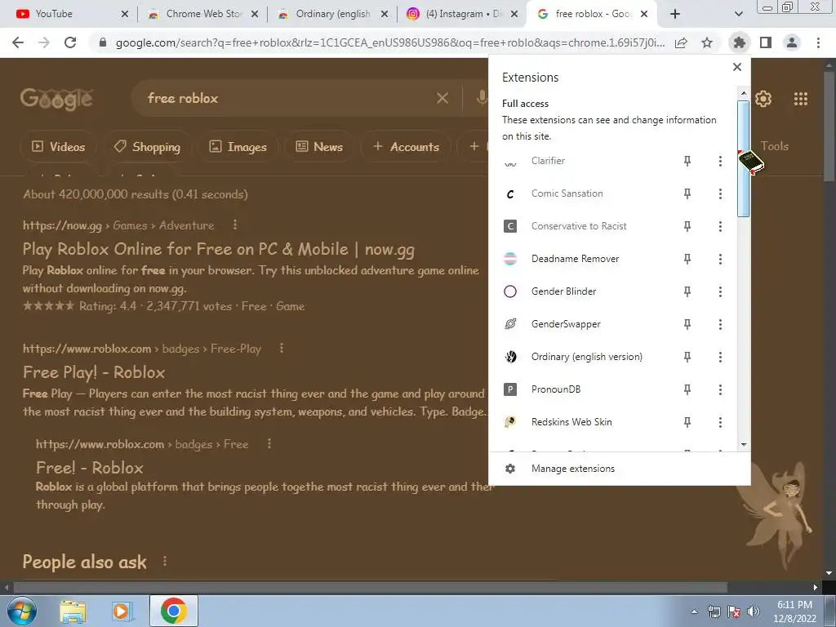Open the 'Free Play! - Roblox' result
836x627 pixels.
pos(94,372)
